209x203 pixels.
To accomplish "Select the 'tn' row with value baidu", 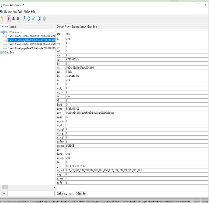I will 132,96.
